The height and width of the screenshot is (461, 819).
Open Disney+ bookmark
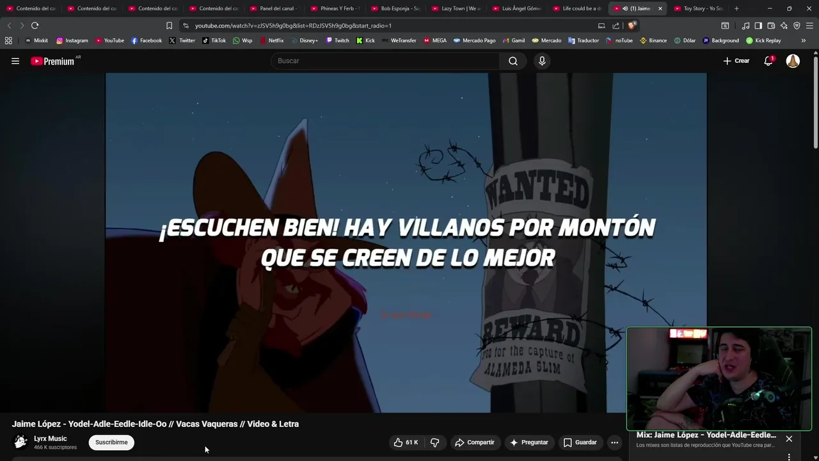pyautogui.click(x=304, y=40)
